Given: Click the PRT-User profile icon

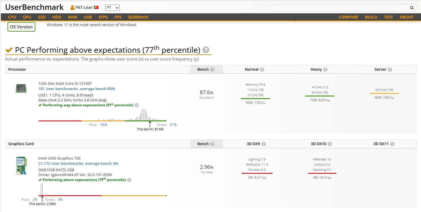Looking at the screenshot, I should tap(72, 8).
